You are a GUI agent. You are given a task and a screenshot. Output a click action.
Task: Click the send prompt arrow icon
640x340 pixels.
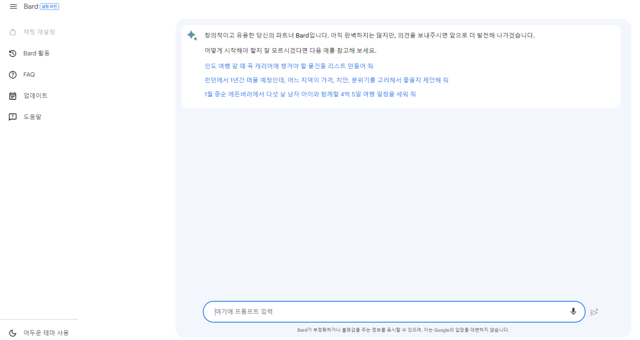click(594, 312)
